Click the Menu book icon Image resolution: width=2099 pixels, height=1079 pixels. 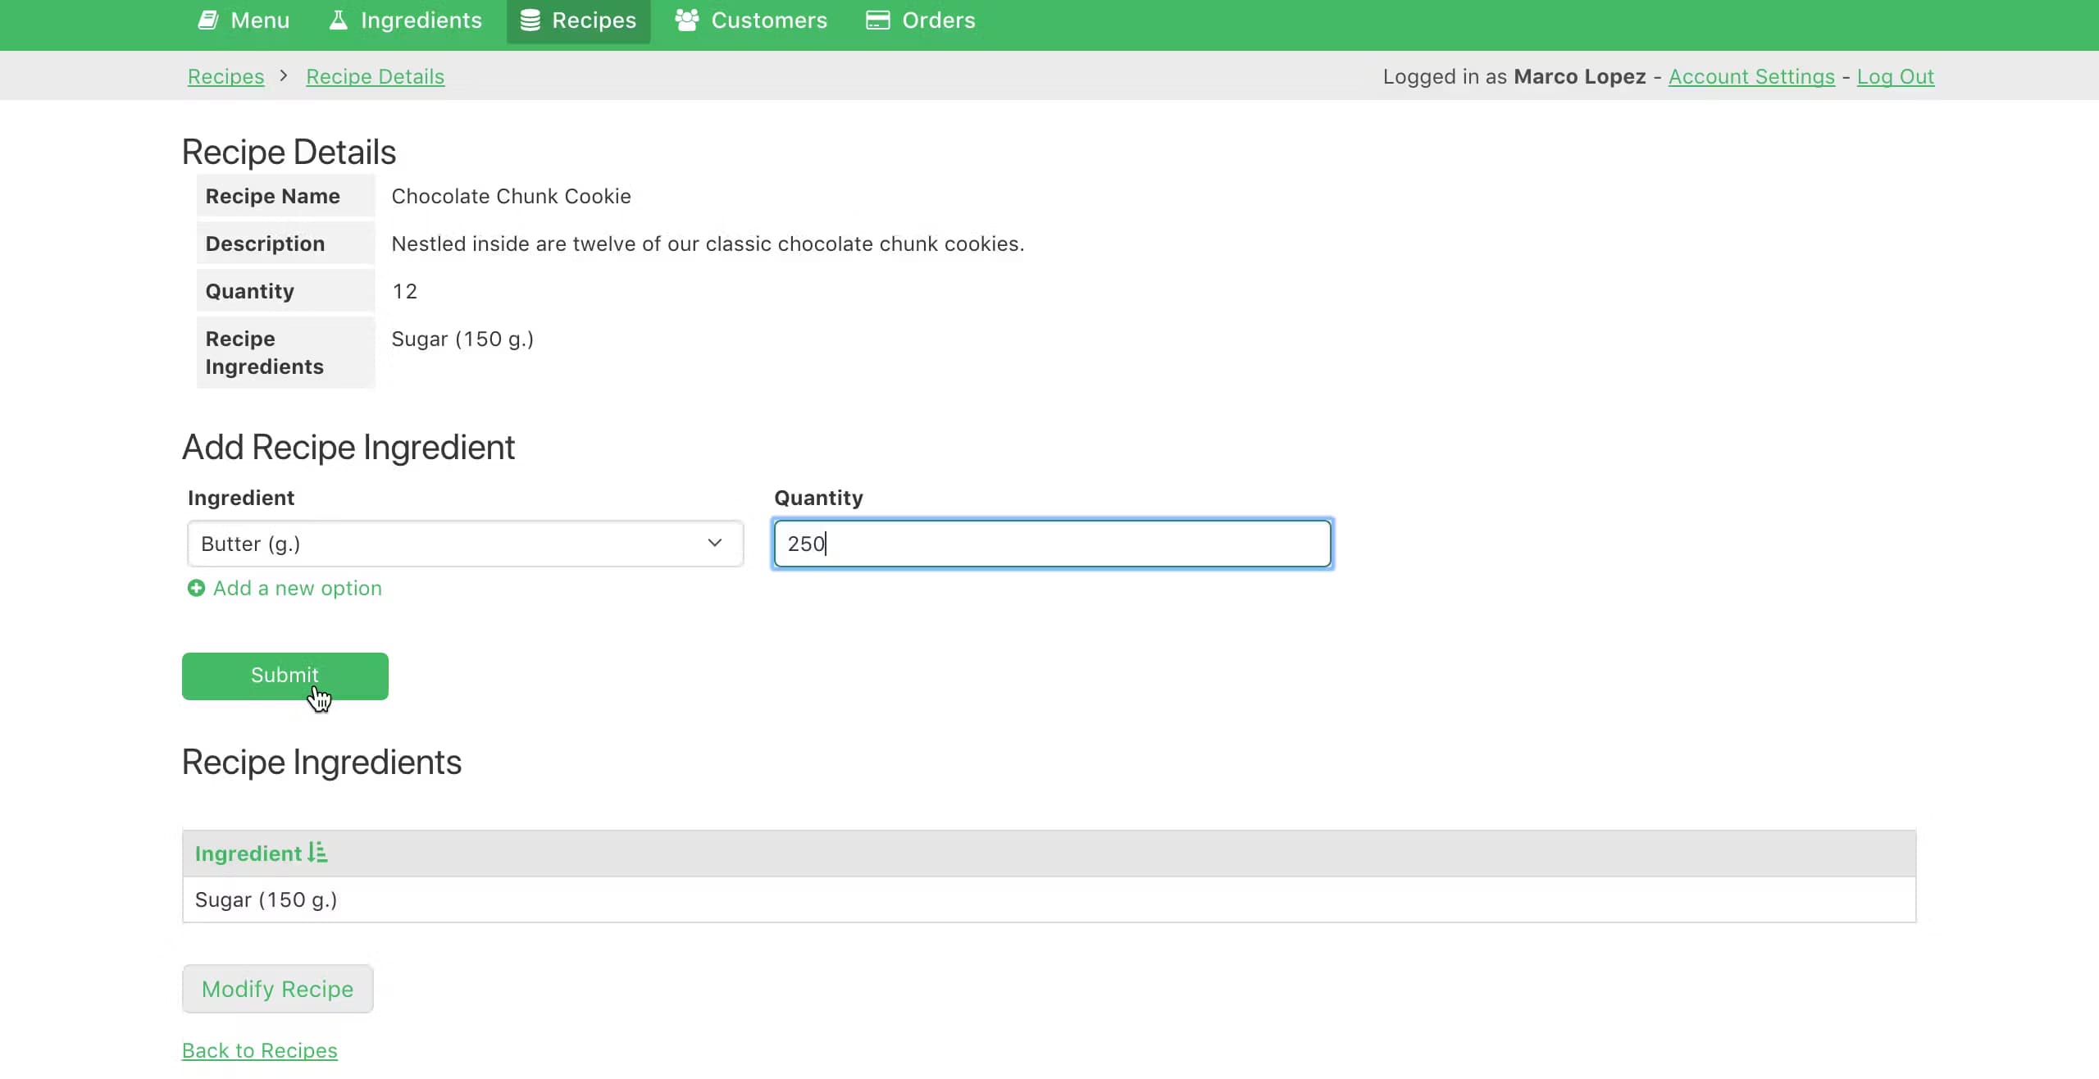click(x=208, y=20)
